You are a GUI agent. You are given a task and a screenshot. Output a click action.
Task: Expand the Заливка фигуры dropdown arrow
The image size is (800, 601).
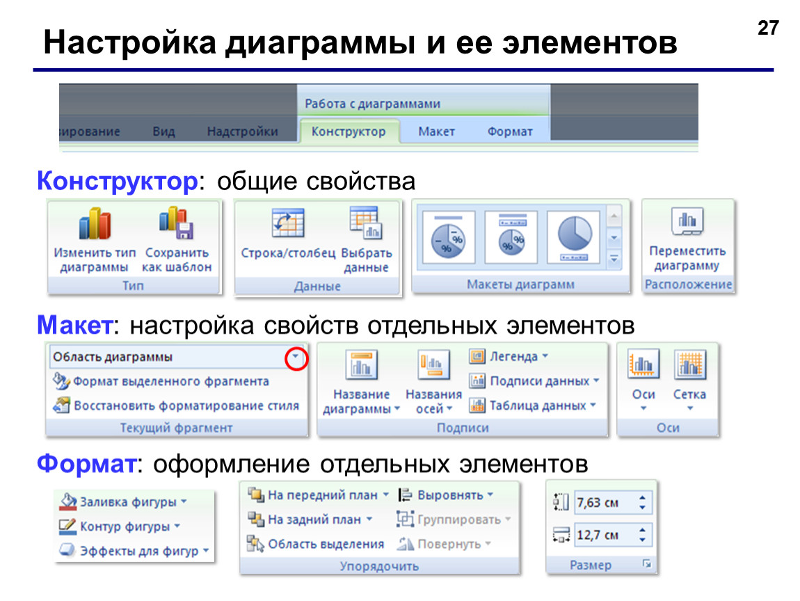(184, 502)
